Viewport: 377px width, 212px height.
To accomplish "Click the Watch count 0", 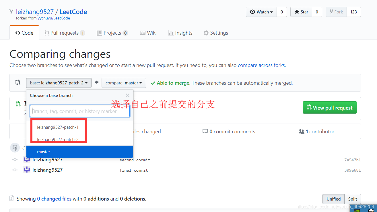I will (x=282, y=12).
